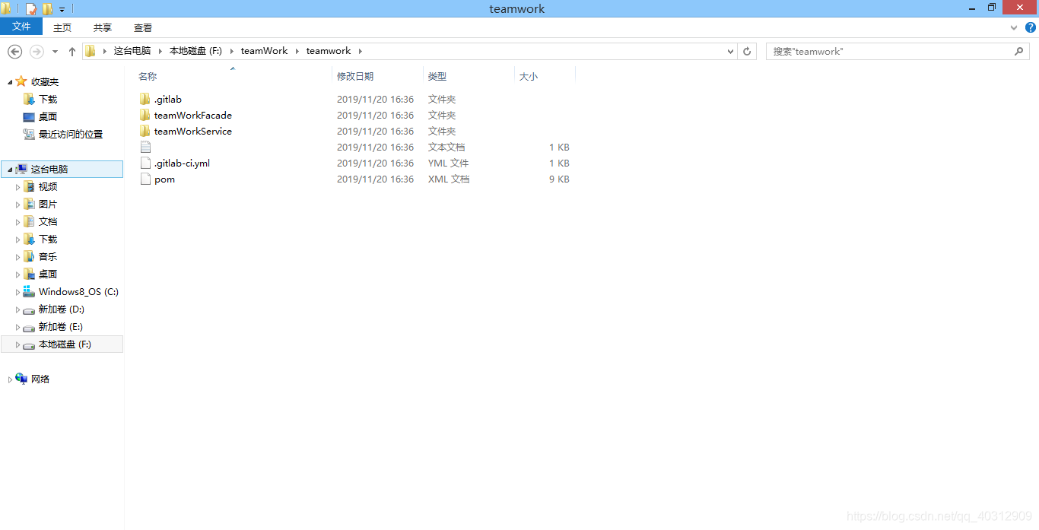Select 本地磁盘 (F:) in the sidebar

pyautogui.click(x=65, y=344)
